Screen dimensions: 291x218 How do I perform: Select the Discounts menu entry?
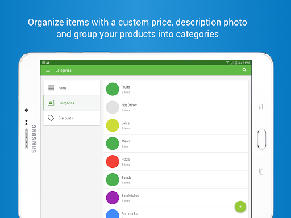[x=72, y=118]
